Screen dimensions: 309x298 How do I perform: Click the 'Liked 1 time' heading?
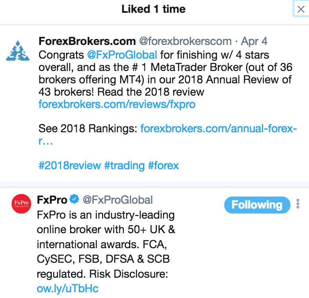(x=154, y=9)
